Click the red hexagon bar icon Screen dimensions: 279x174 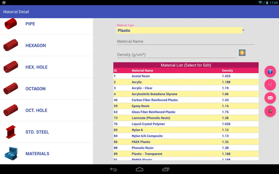click(x=11, y=45)
